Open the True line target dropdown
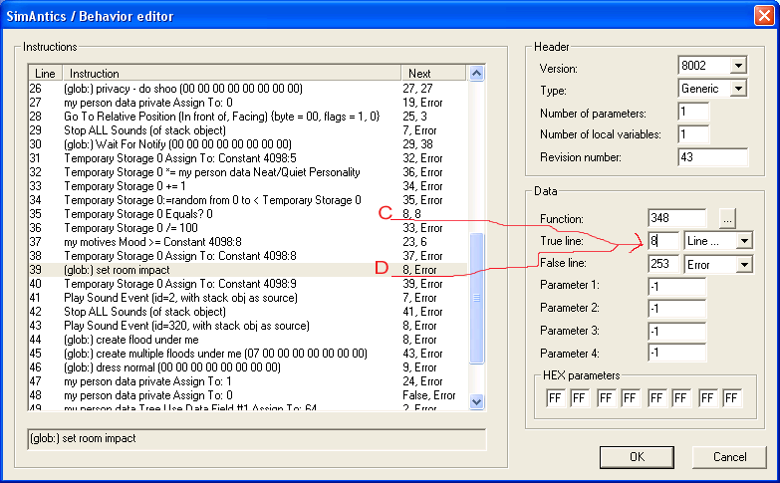The height and width of the screenshot is (483, 780). (x=744, y=241)
